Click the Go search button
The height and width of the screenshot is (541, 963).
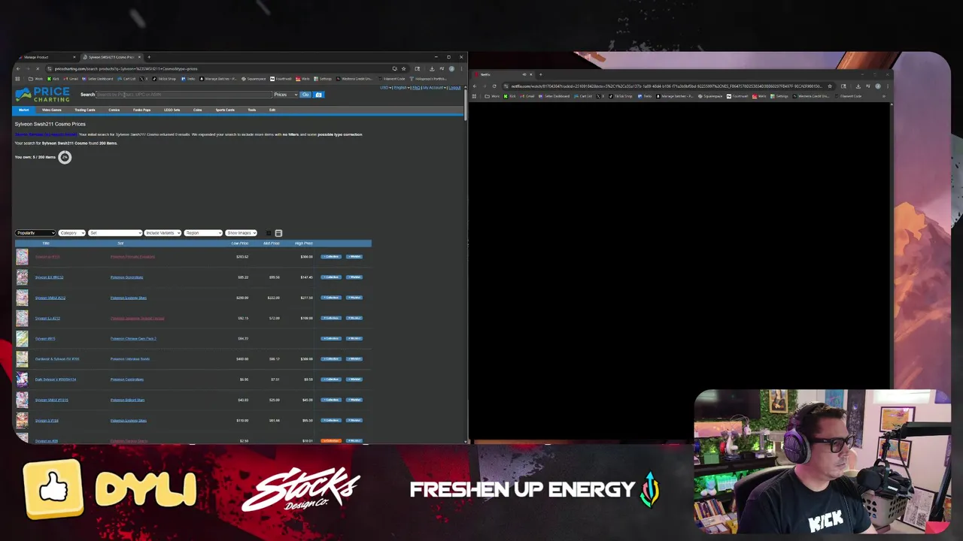305,95
